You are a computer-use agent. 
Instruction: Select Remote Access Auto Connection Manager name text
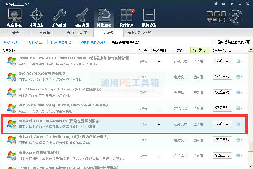coord(75,58)
